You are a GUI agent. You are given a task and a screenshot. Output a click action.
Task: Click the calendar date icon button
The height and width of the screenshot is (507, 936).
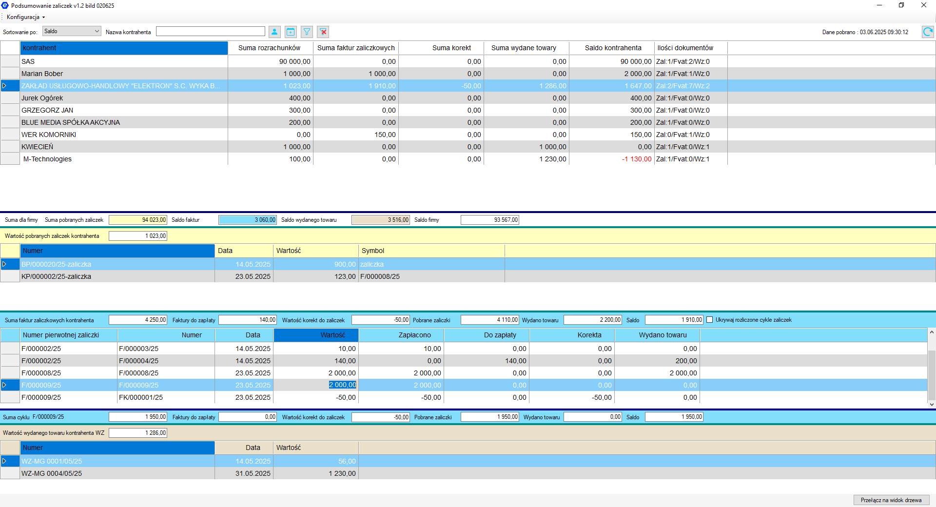tap(291, 32)
